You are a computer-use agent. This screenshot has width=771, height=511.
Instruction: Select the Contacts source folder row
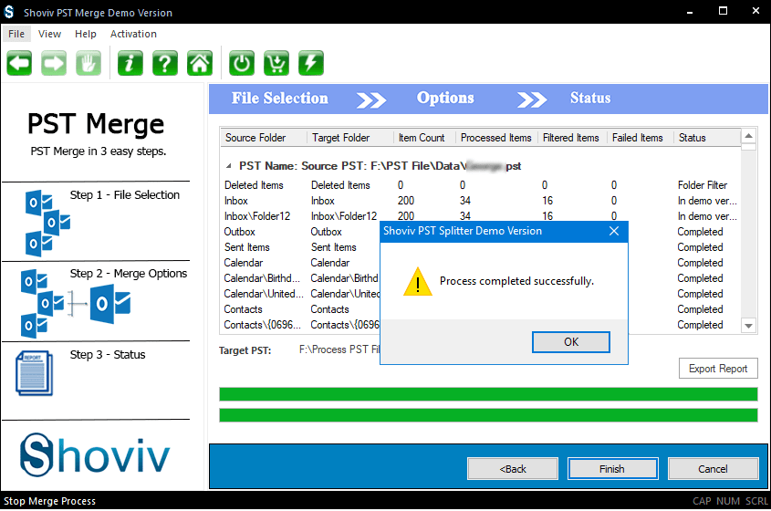tap(243, 309)
